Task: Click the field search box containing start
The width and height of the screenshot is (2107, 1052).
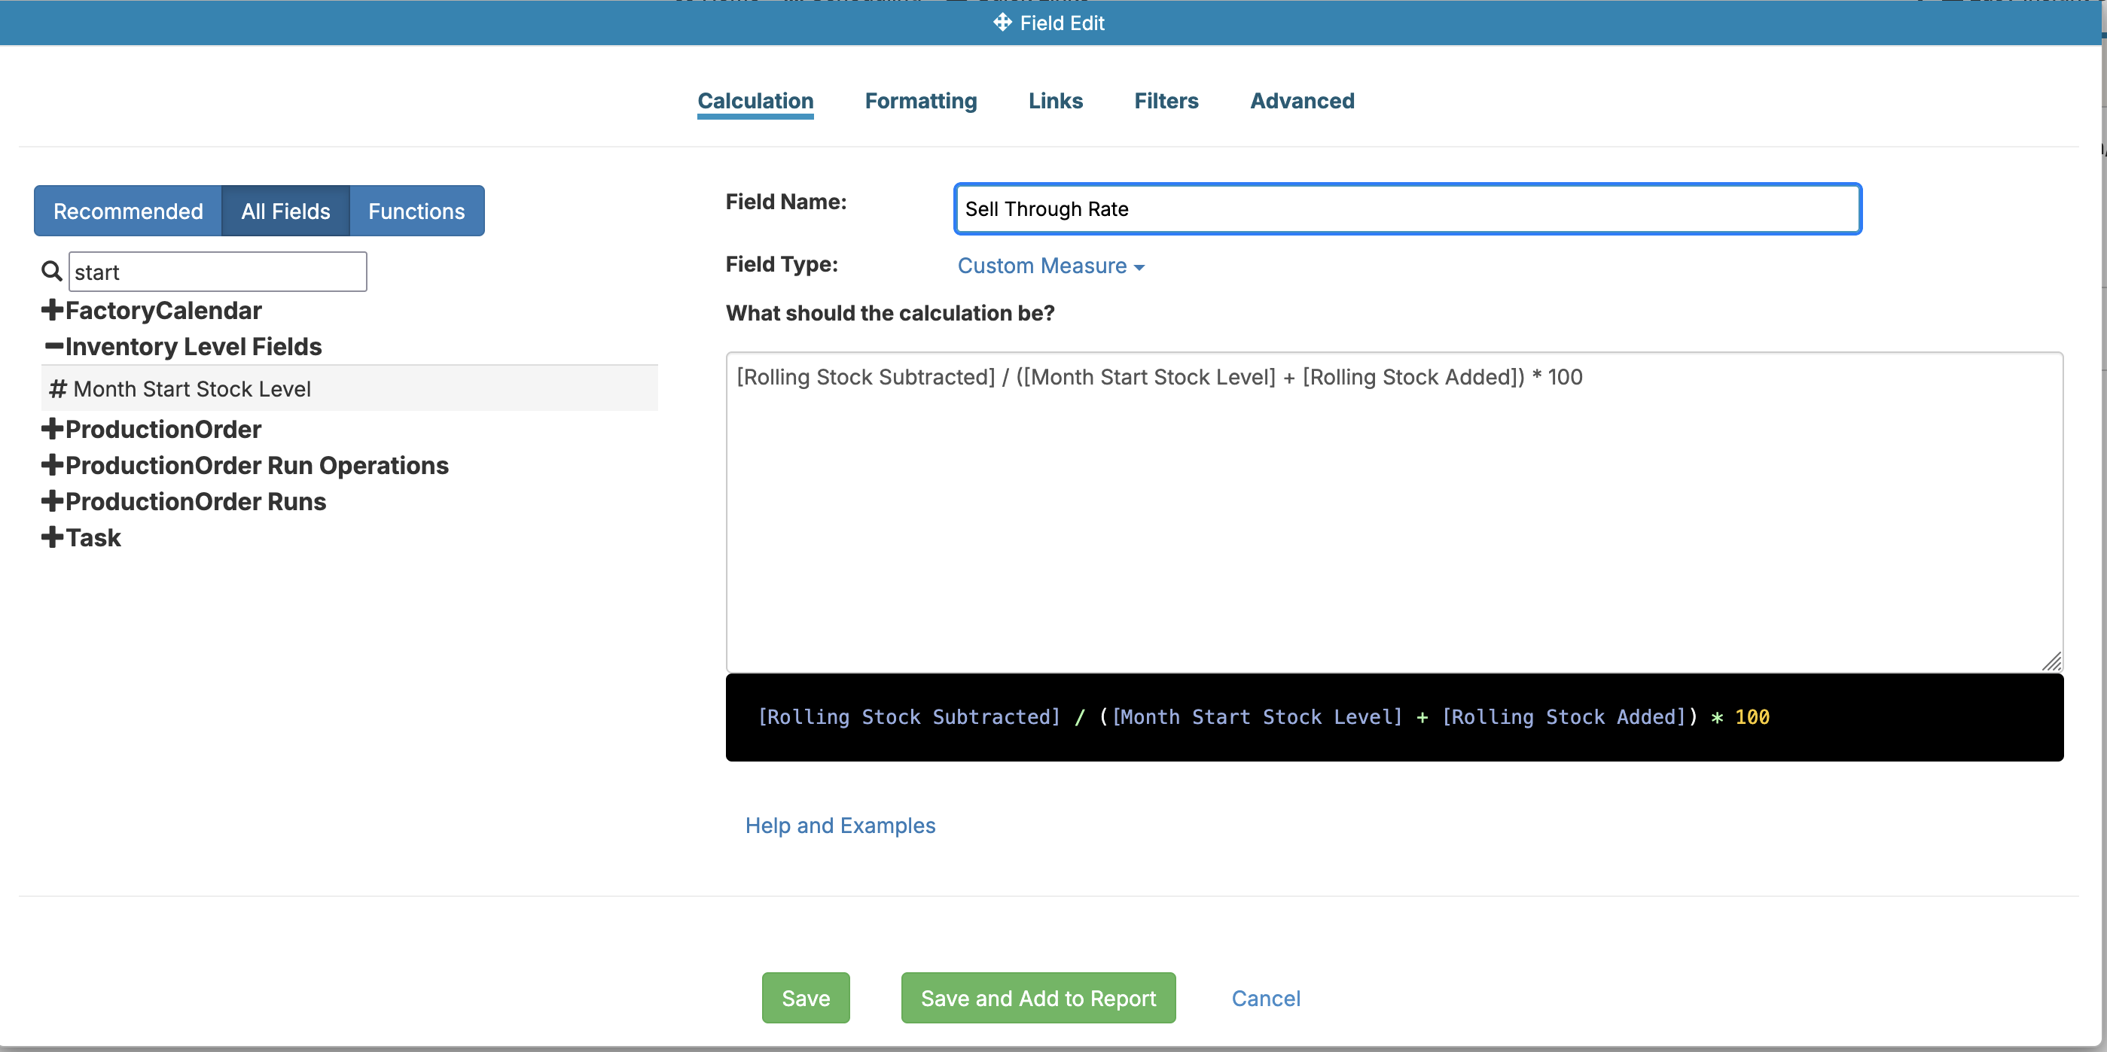Action: tap(218, 272)
